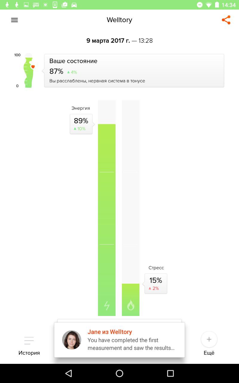Open the Ваше состояние 87% card
This screenshot has height=383, width=239.
click(134, 71)
